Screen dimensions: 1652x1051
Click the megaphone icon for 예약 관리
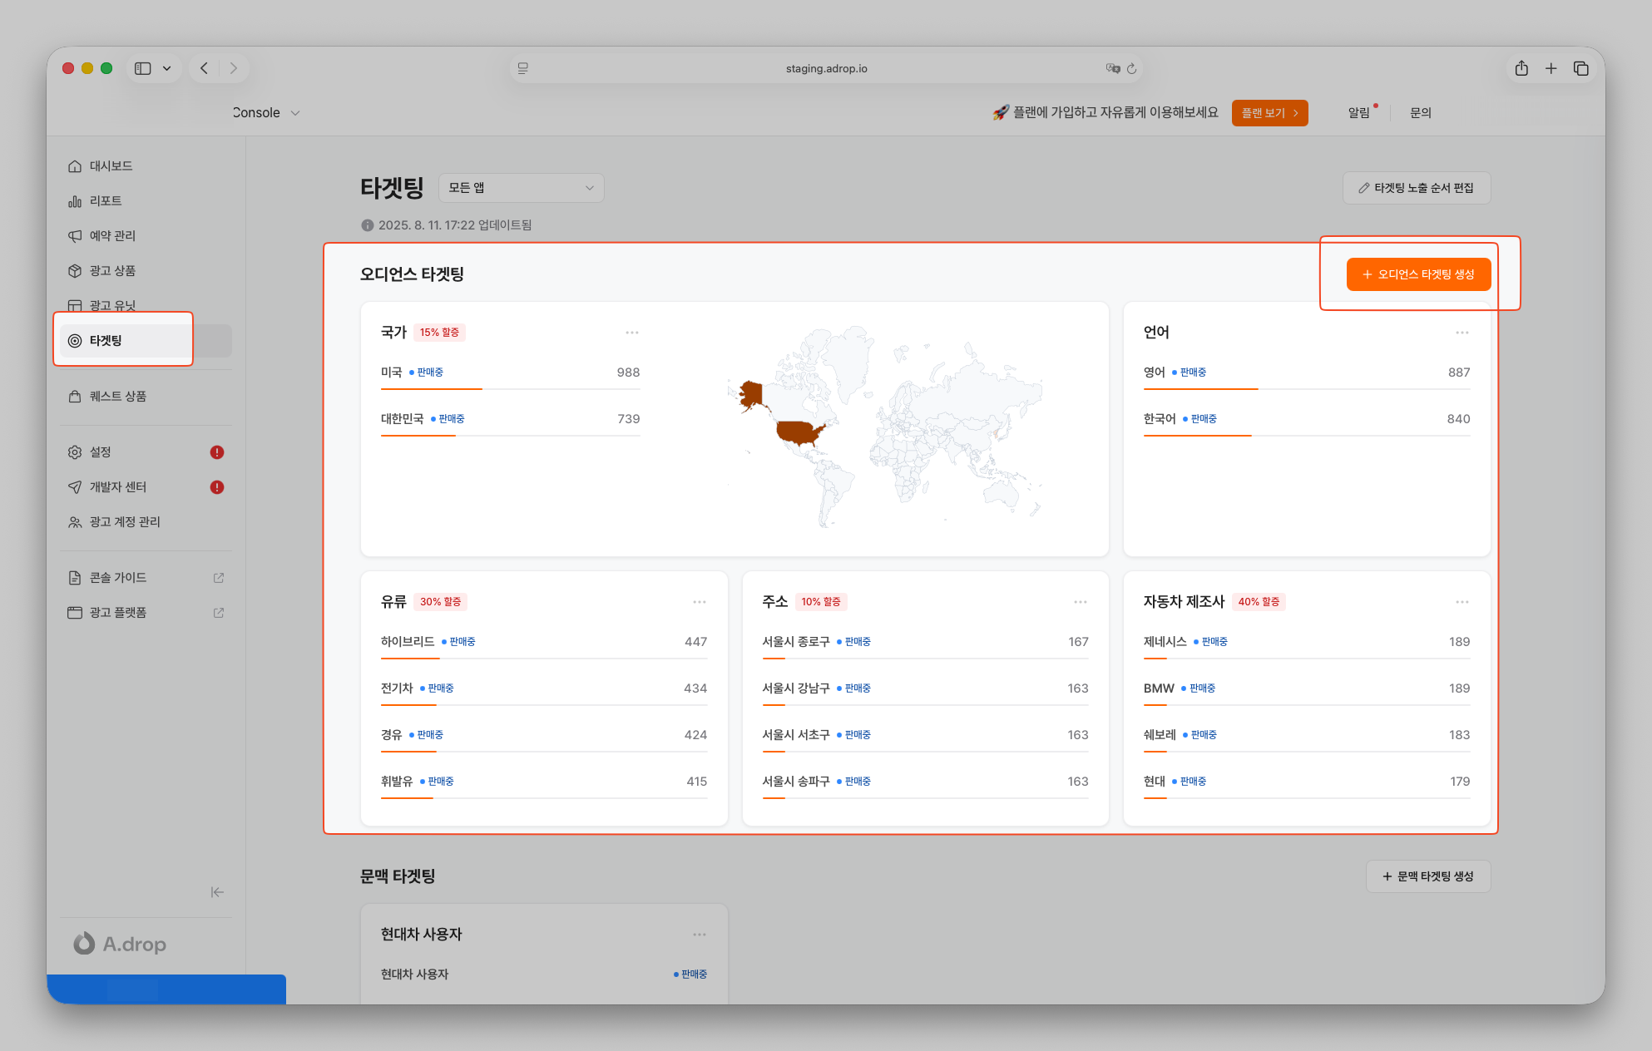[75, 236]
